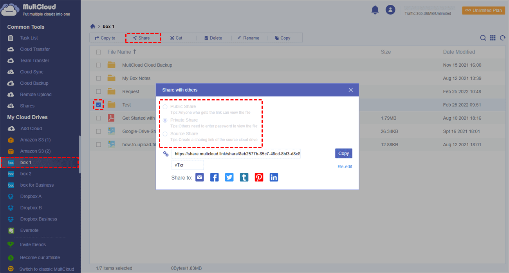Check the Get Started file checkbox

pyautogui.click(x=99, y=118)
